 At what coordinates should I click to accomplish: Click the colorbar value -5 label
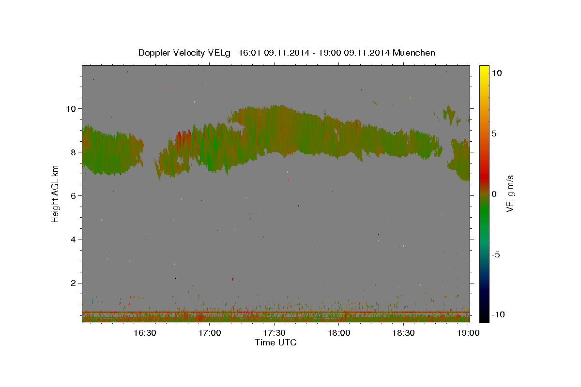pos(496,254)
